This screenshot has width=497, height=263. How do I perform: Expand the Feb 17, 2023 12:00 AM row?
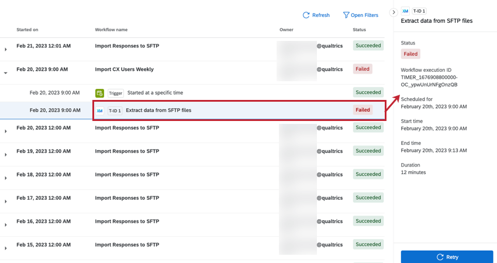(6, 202)
